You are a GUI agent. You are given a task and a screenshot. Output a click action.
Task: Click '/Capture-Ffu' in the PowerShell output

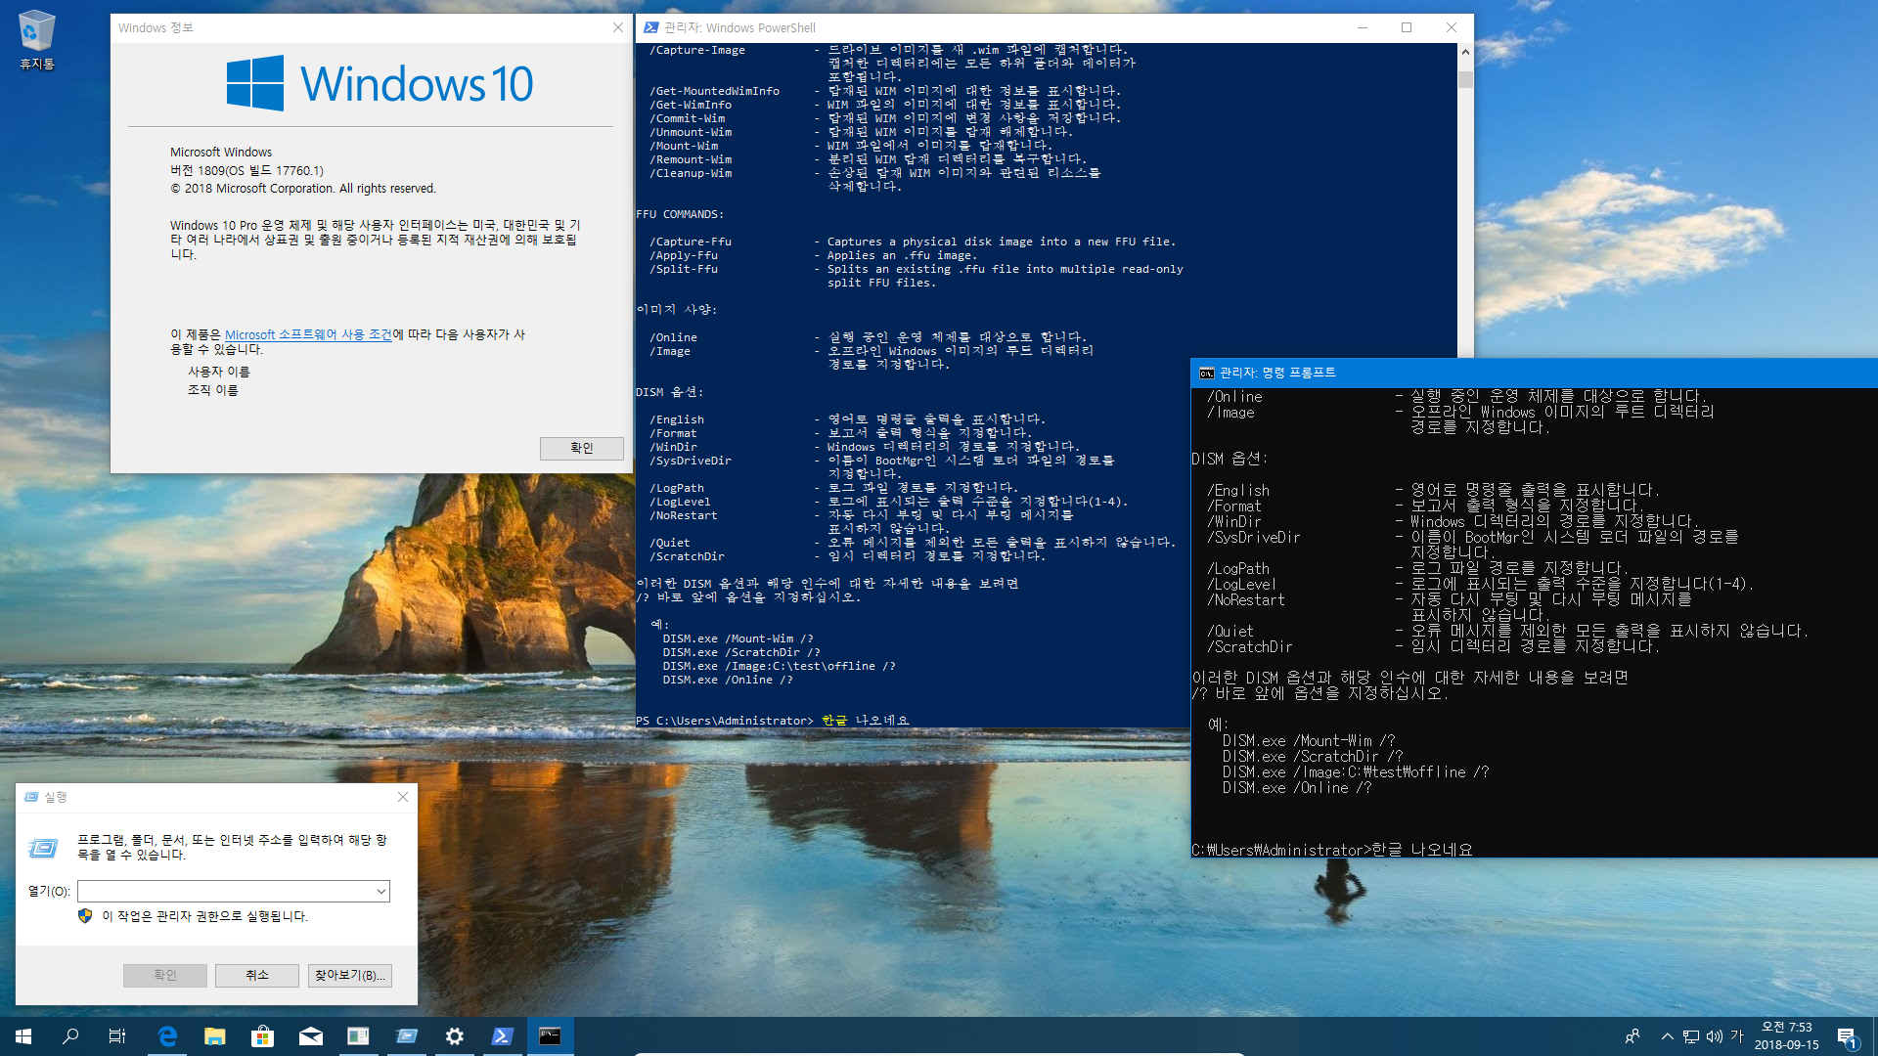(x=691, y=242)
